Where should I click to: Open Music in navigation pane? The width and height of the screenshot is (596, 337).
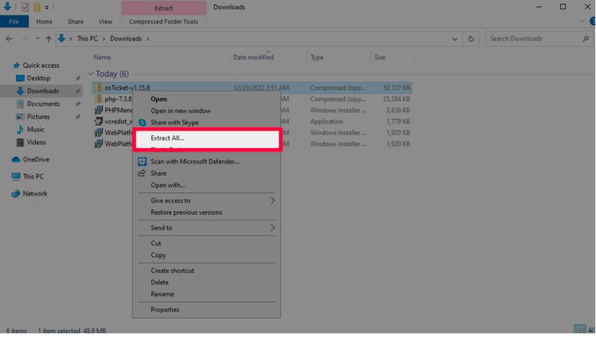coord(35,130)
